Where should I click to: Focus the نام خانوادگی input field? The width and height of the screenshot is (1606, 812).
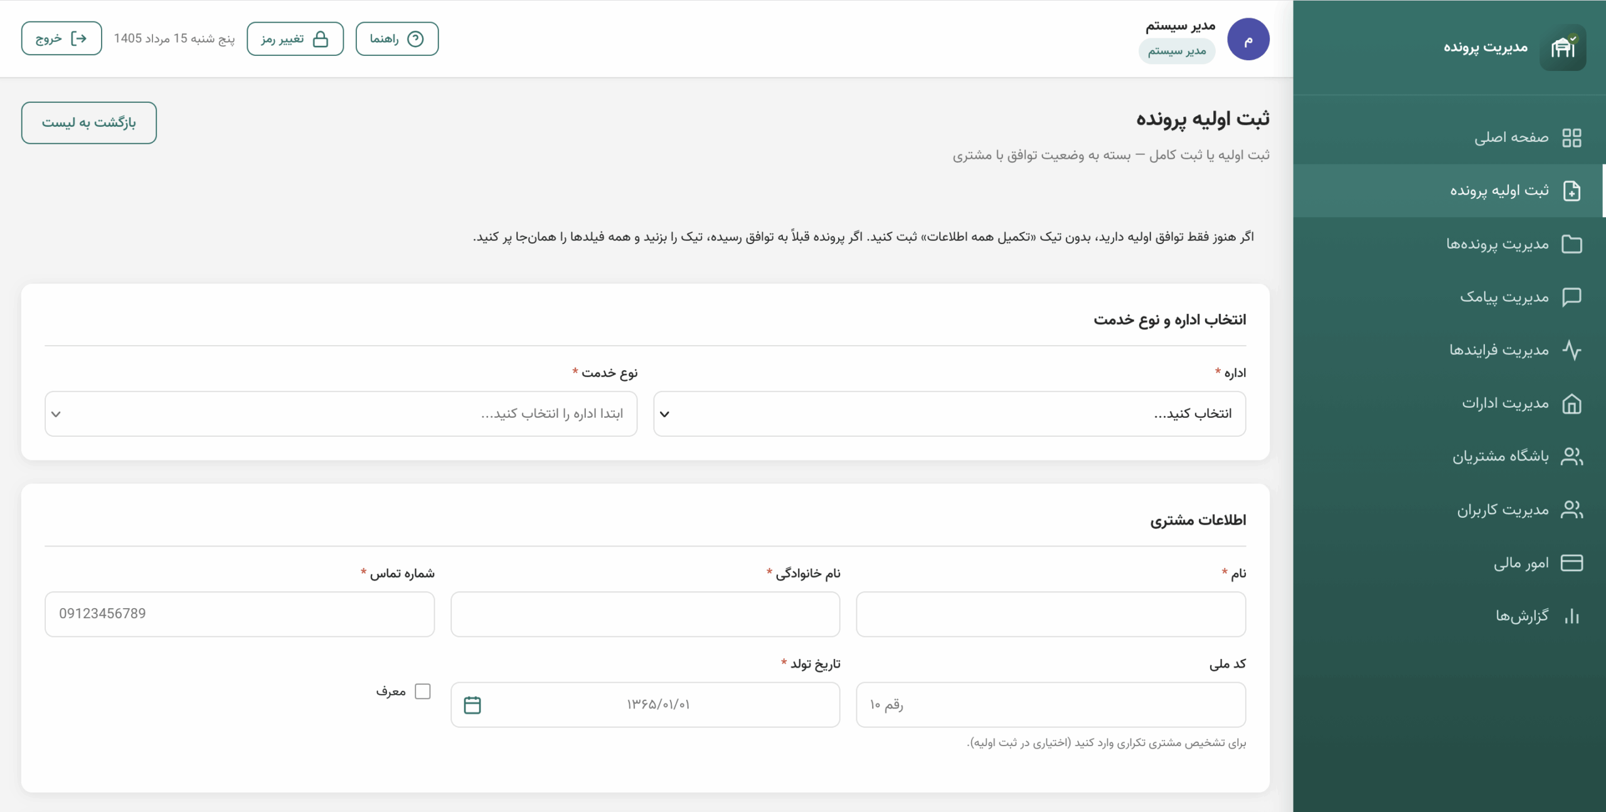(x=645, y=614)
